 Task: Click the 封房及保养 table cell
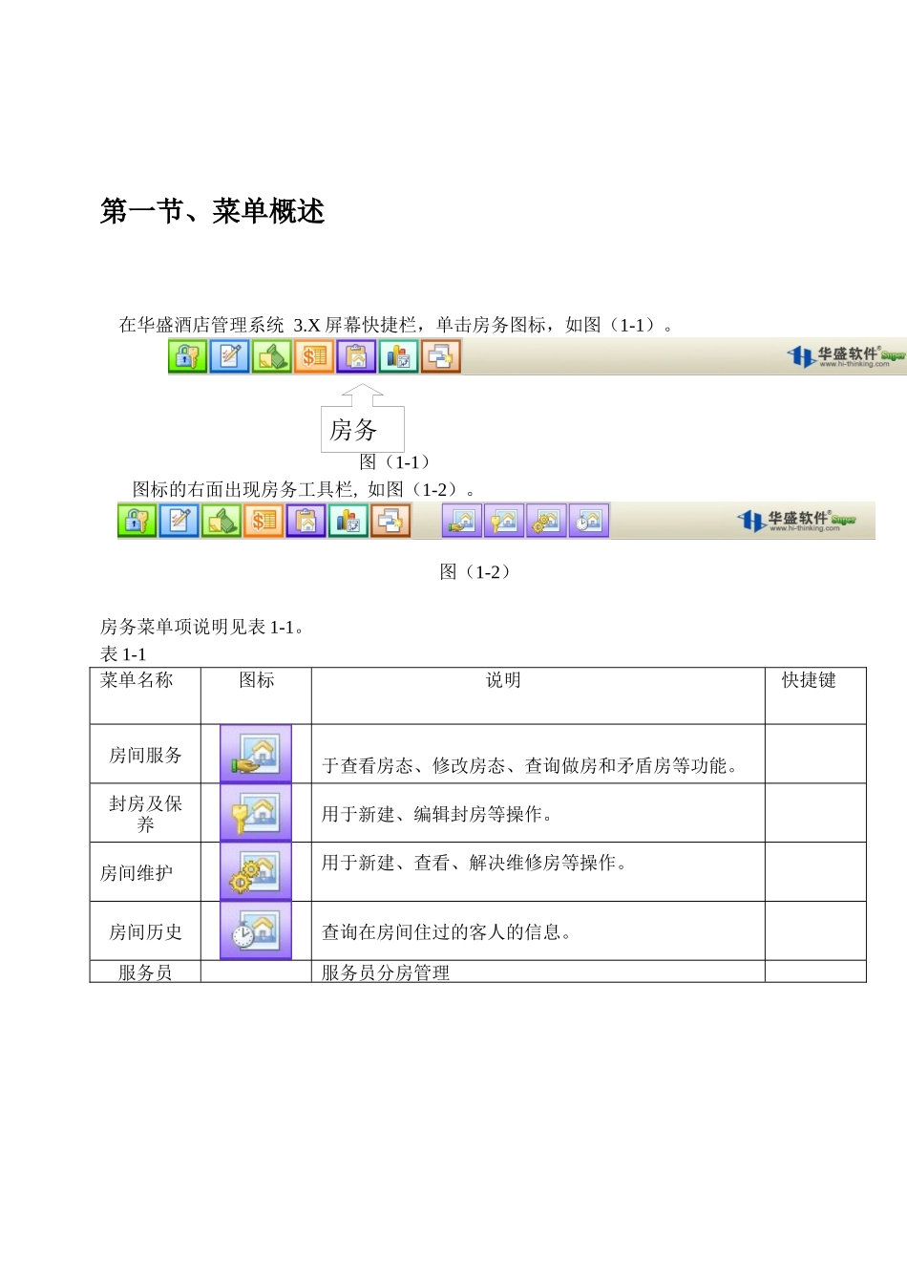click(x=145, y=814)
